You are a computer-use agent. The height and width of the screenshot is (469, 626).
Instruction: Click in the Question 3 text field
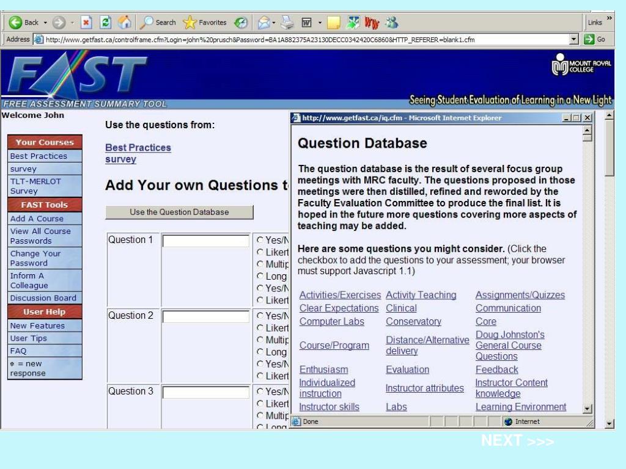206,393
